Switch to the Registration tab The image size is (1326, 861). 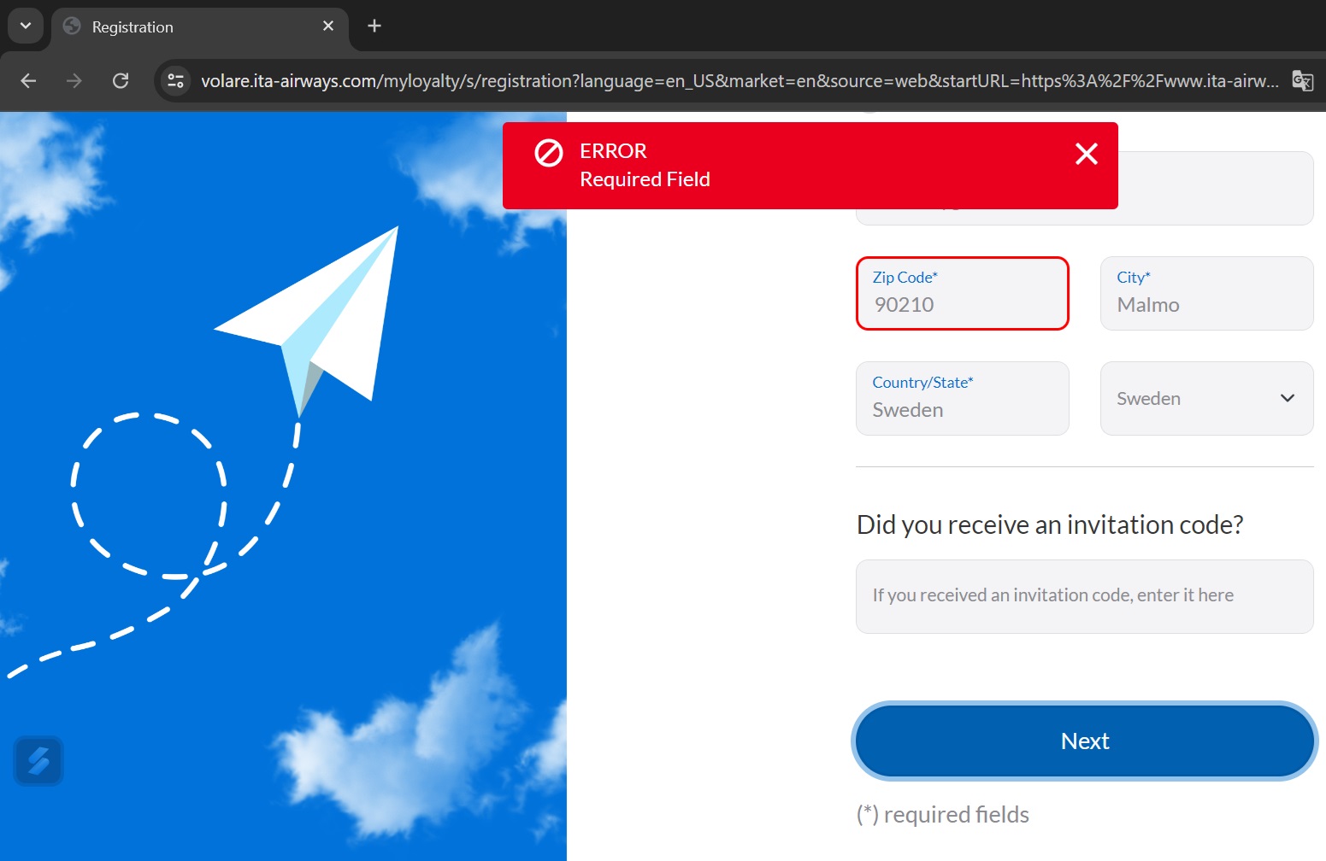[x=188, y=27]
